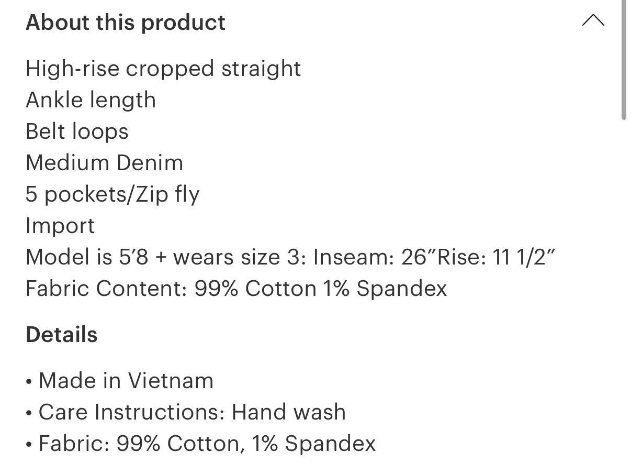Click the vertical scrollbar thumb
Image resolution: width=631 pixels, height=463 pixels.
click(x=623, y=60)
